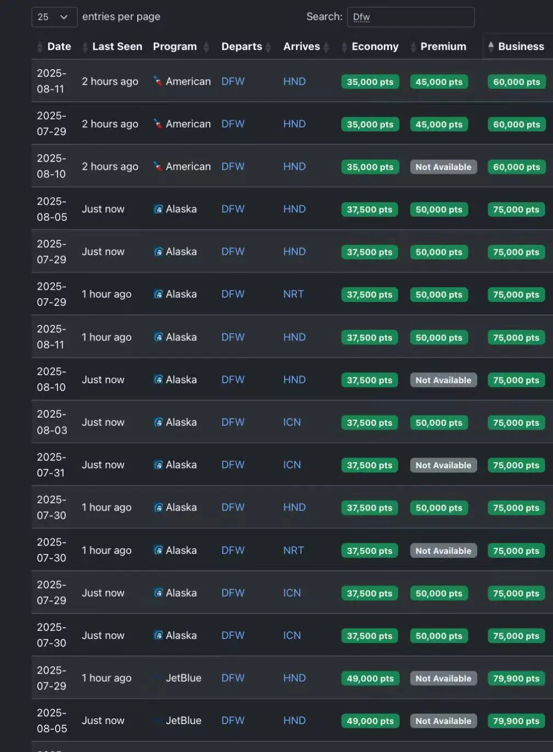The height and width of the screenshot is (752, 553).
Task: Click the 49,000 pts JetBlue badge for 2025-08-05
Action: pos(370,721)
